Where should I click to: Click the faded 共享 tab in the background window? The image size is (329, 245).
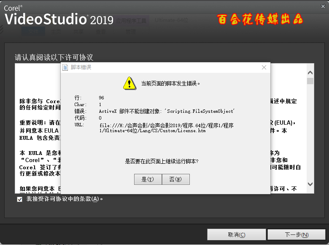[78, 32]
